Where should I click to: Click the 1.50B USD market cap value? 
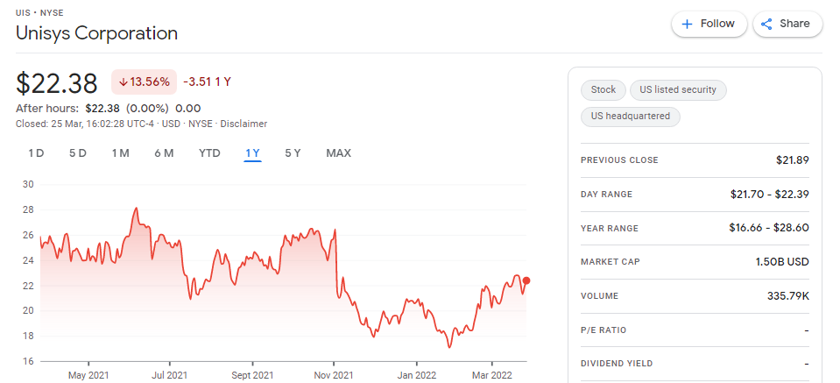point(780,262)
